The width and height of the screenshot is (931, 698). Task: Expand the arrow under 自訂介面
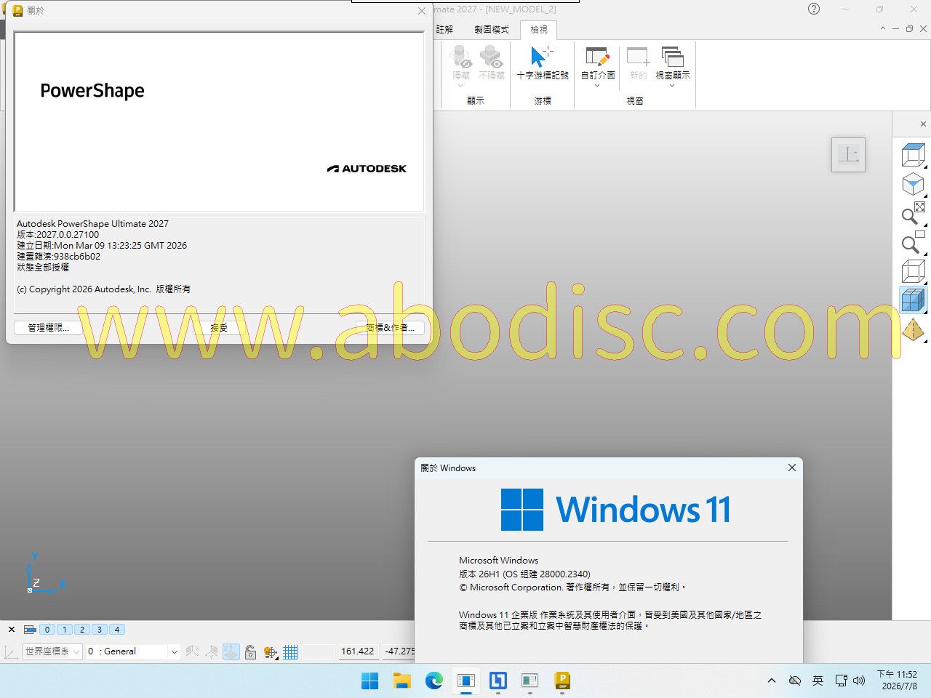tap(597, 86)
